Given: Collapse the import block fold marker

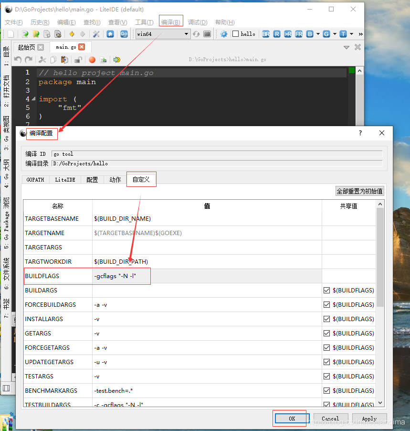Looking at the screenshot, I should pyautogui.click(x=33, y=98).
